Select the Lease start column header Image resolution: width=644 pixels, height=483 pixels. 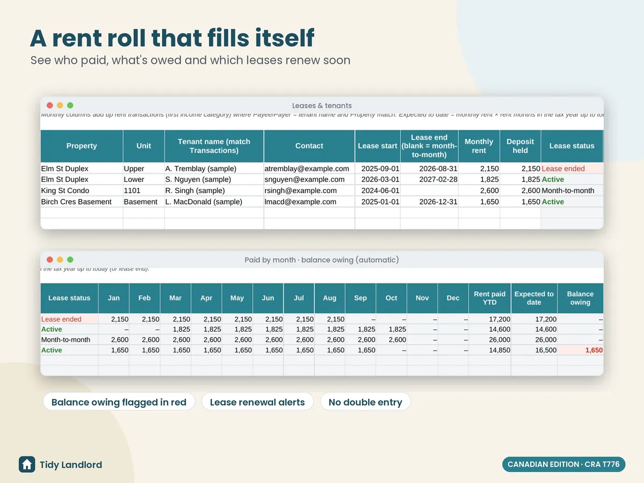[378, 146]
